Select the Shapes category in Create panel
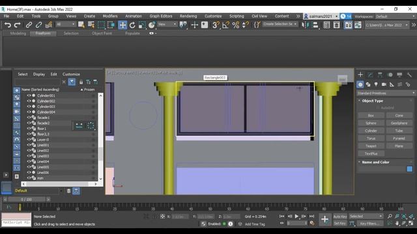This screenshot has height=234, width=417. click(x=368, y=84)
